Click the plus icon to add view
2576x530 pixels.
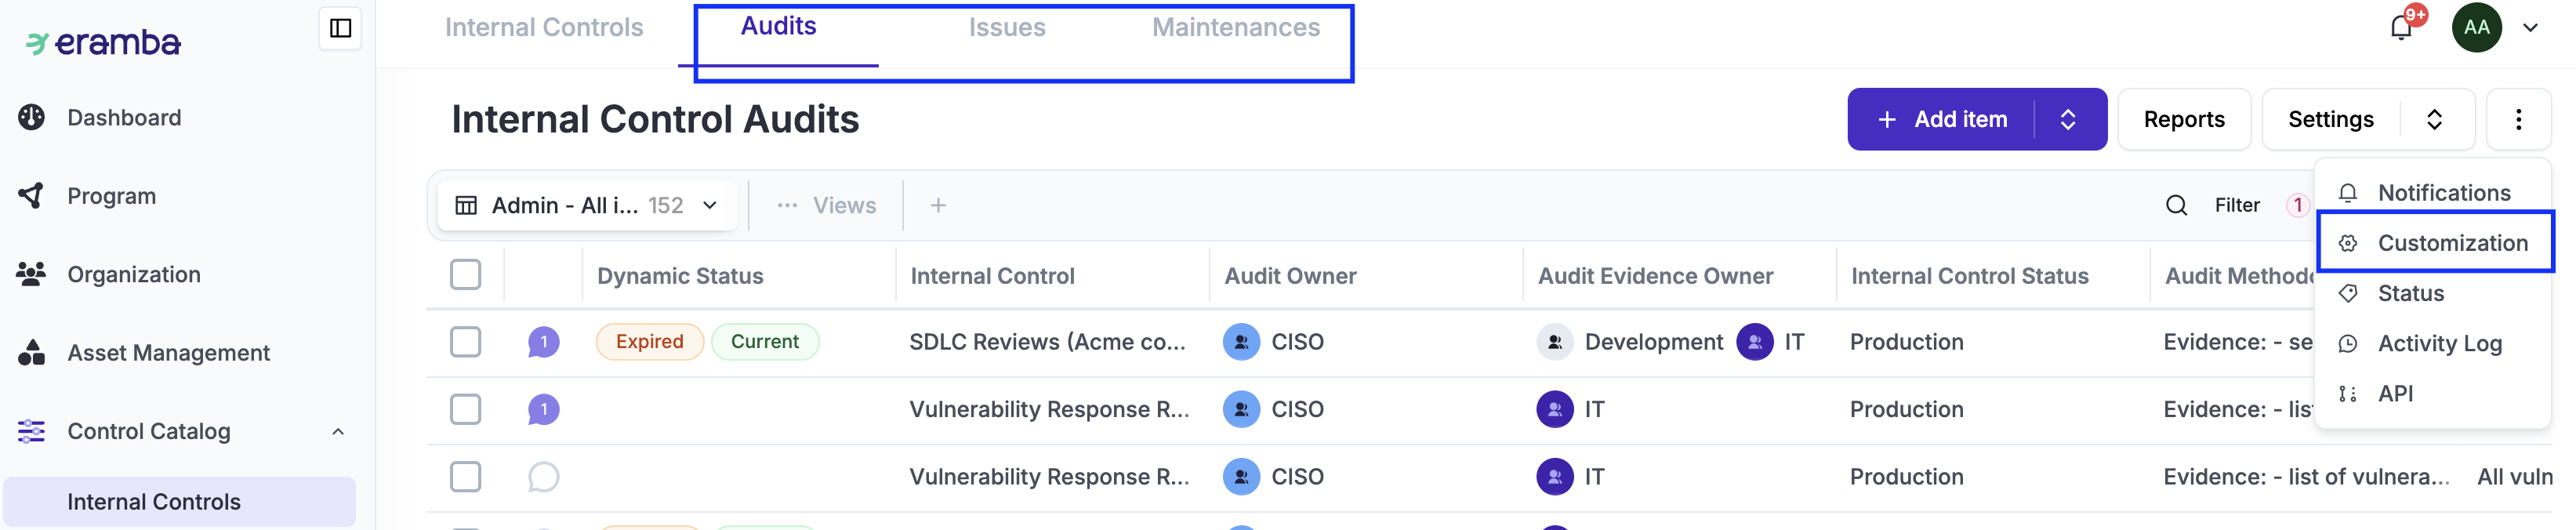pos(937,205)
